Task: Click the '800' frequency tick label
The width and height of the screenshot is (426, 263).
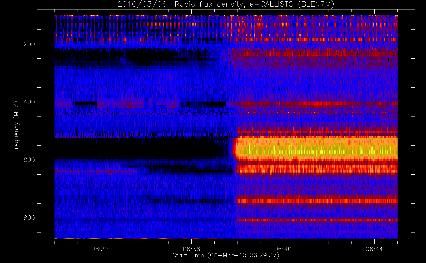Action: (29, 218)
